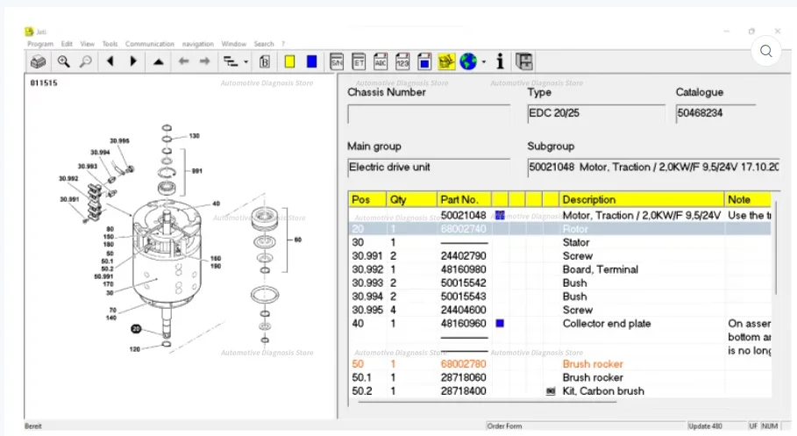Click the Qty column header
This screenshot has height=436, width=797.
[411, 199]
